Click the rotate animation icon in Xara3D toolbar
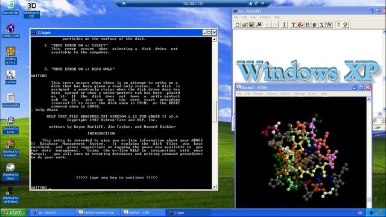The image size is (386, 217). [338, 25]
